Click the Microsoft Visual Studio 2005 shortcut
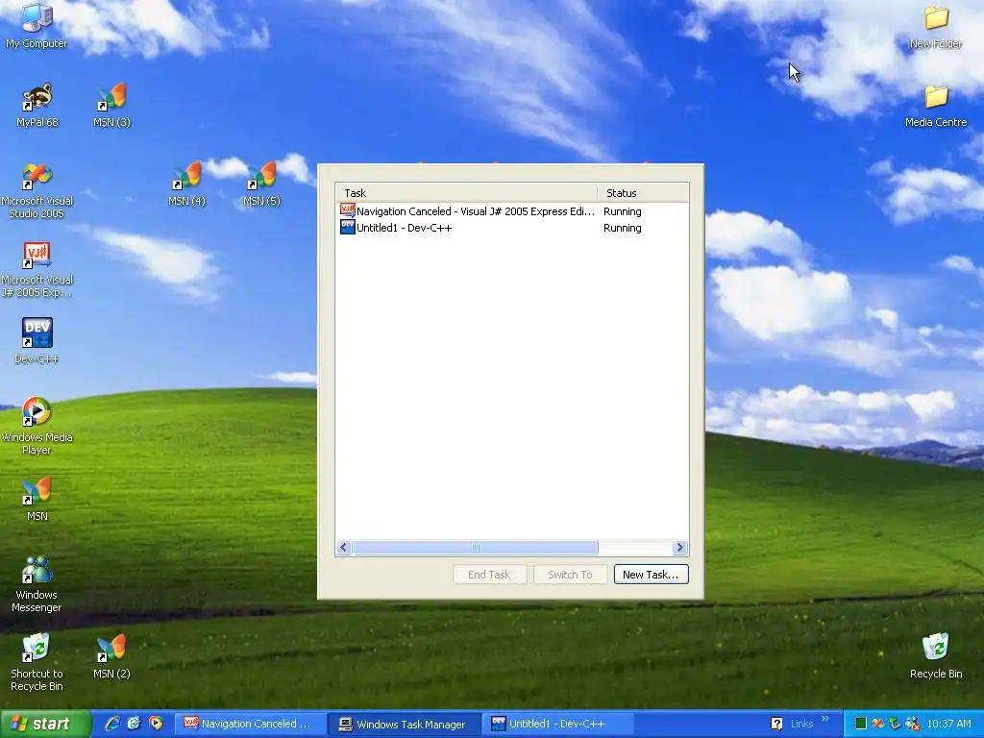 (37, 190)
